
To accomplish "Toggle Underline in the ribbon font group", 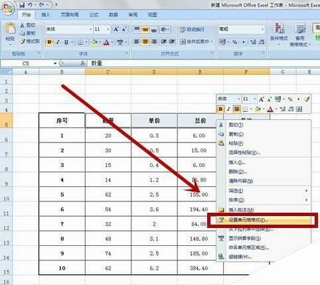I will 66,42.
